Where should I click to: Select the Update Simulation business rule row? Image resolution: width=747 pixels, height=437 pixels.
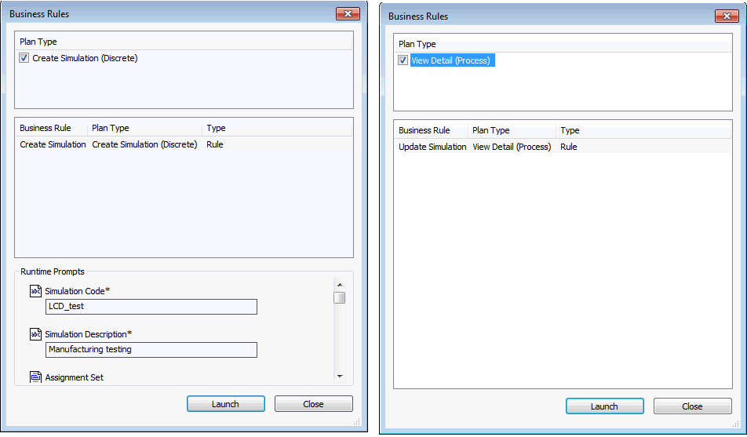click(x=563, y=147)
